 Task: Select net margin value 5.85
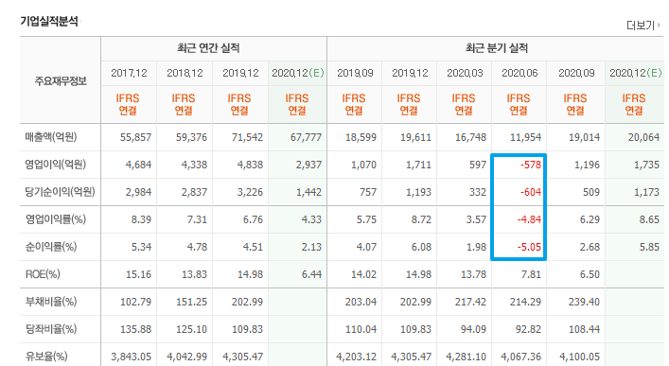tap(649, 247)
